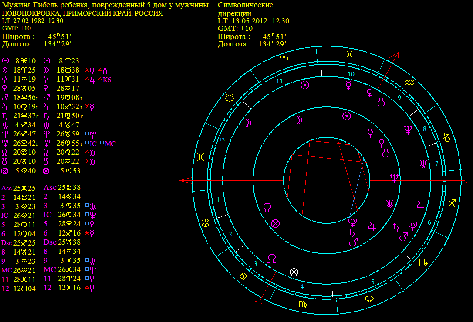Select the Pisces sign glyph on the zodiac ring

click(x=349, y=54)
